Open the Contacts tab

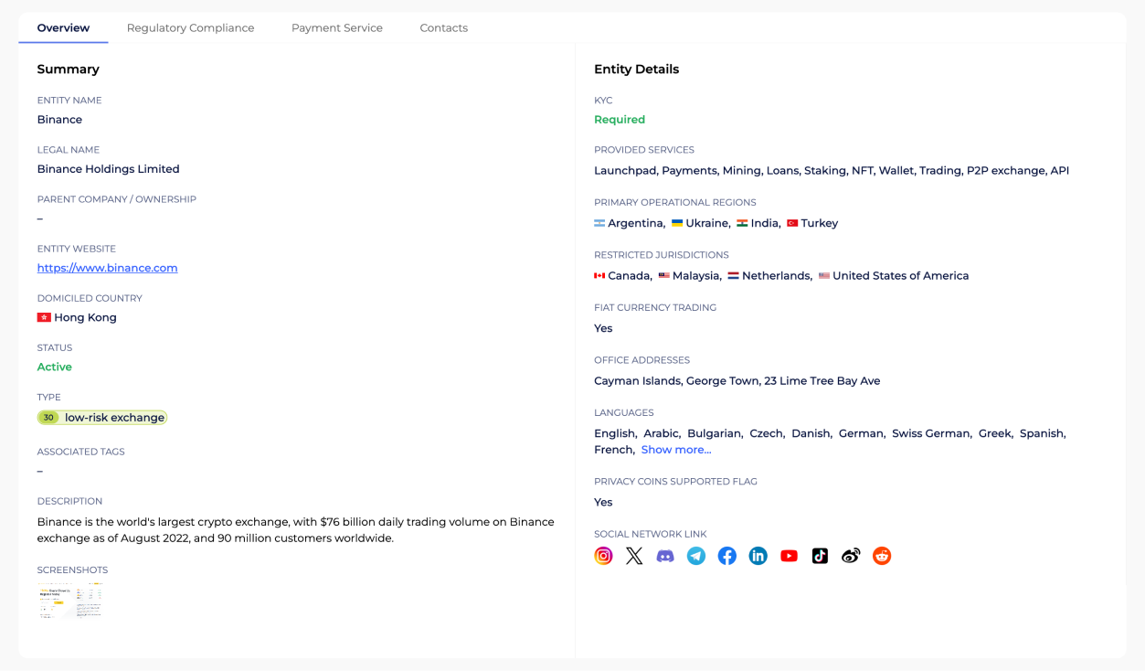[x=444, y=28]
